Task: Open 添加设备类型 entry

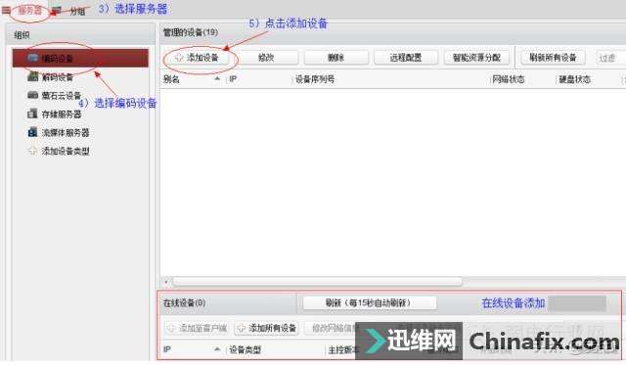Action: tap(66, 151)
